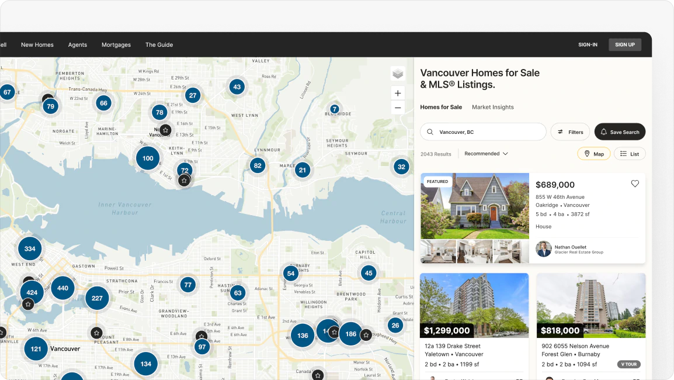Image resolution: width=674 pixels, height=380 pixels.
Task: Open the $1,299,000 condo building photo
Action: click(x=474, y=306)
